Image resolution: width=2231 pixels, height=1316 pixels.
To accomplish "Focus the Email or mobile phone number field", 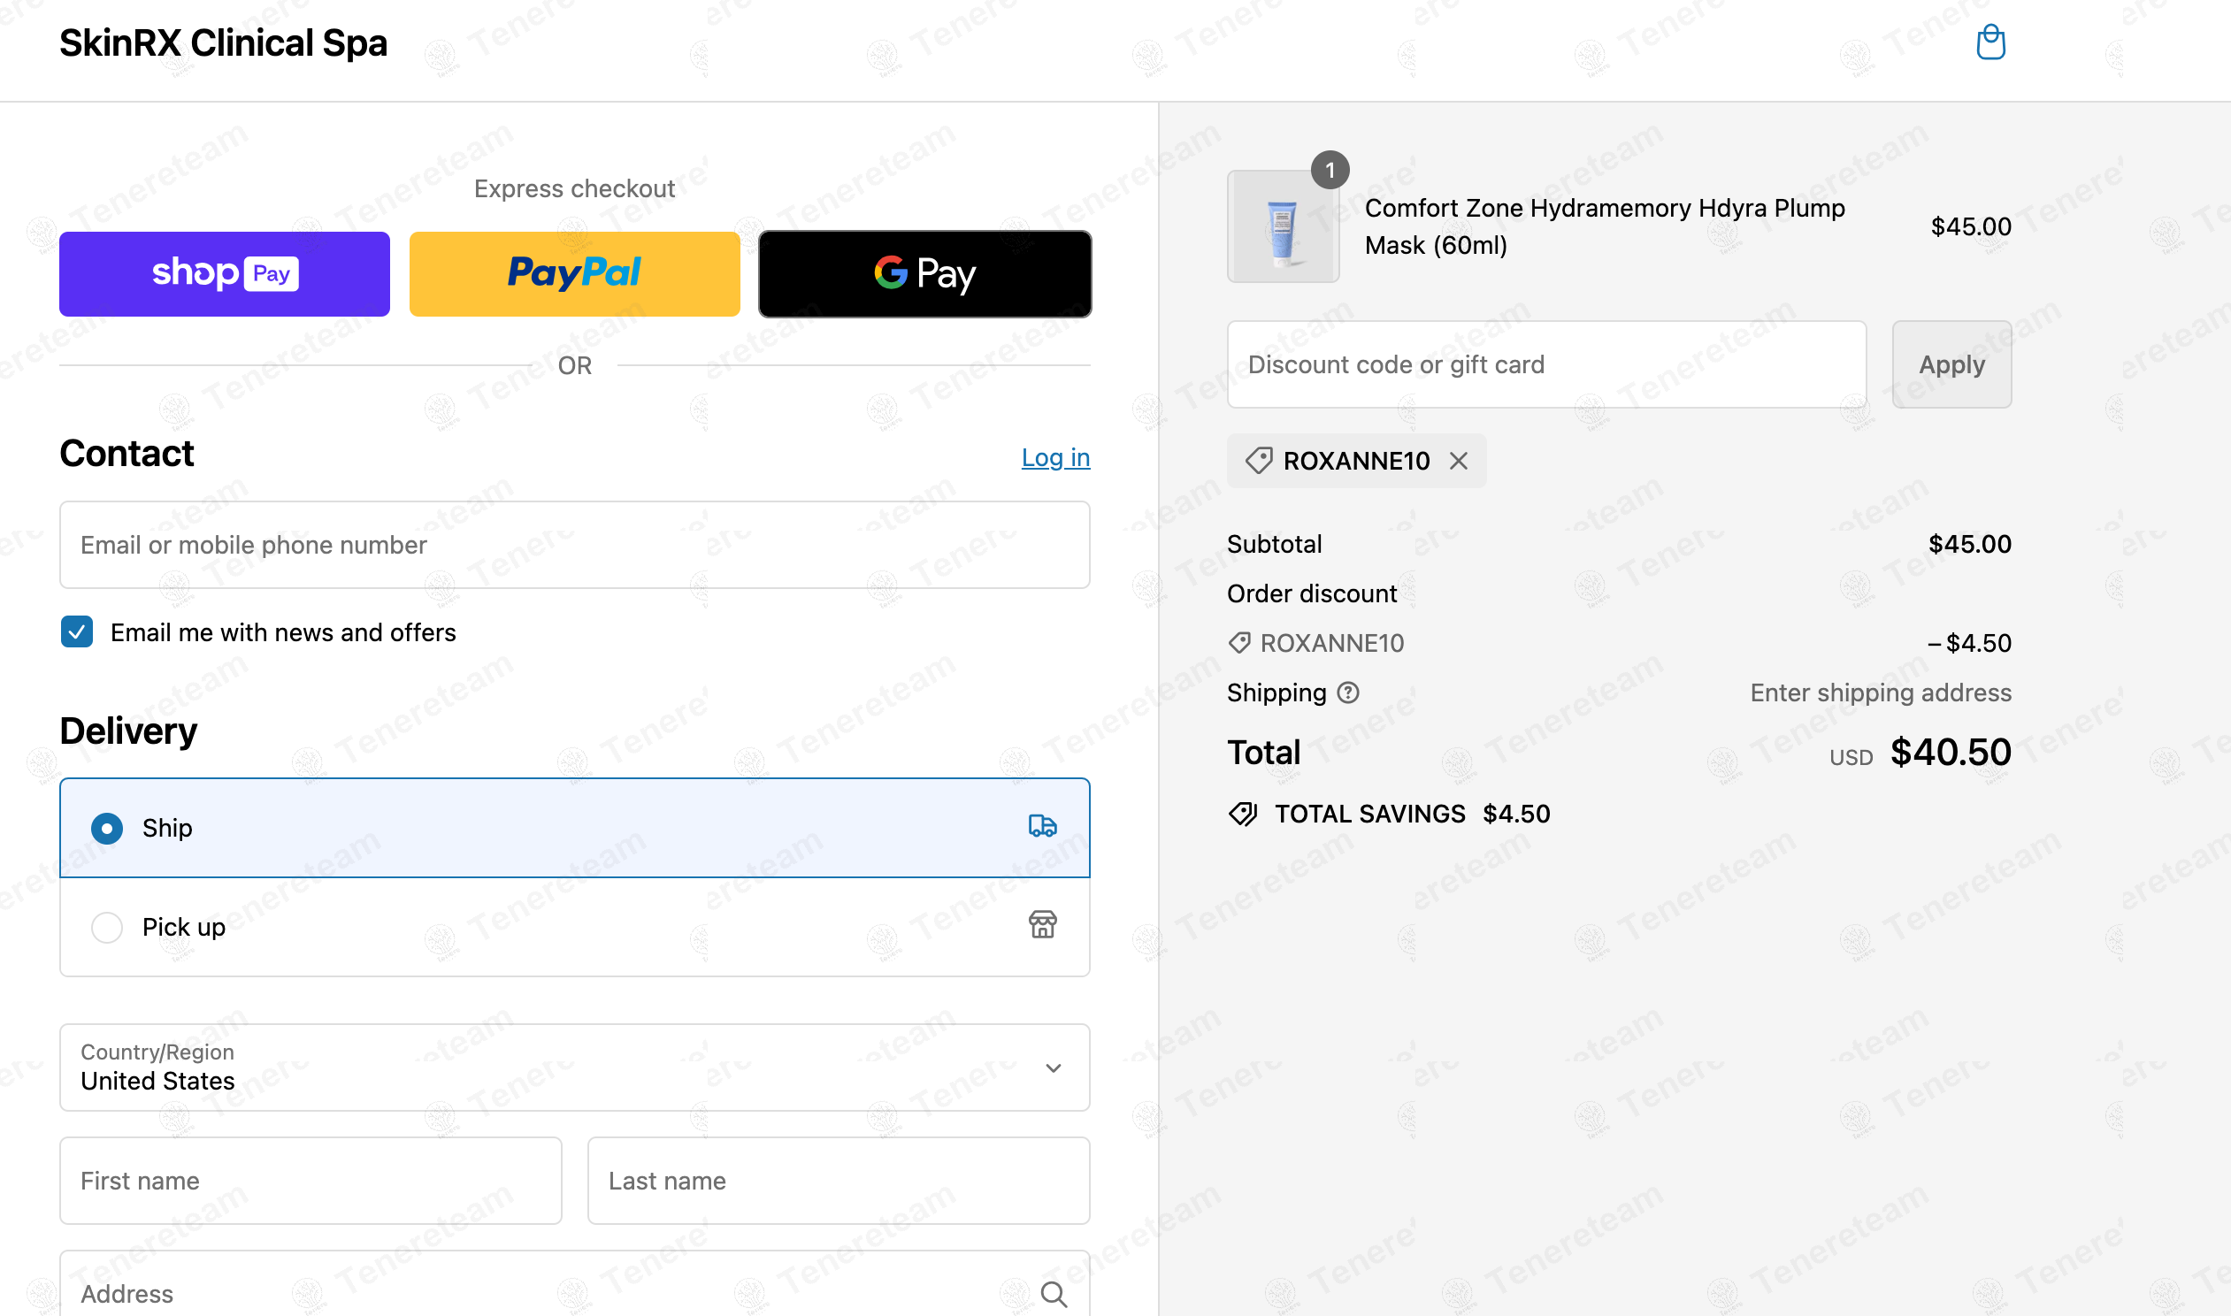I will coord(575,545).
